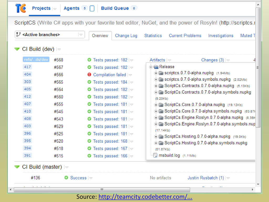
Task: Expand ScriptCs.Core.0.7.0-alpha.nupkg archive
Action: point(156,105)
